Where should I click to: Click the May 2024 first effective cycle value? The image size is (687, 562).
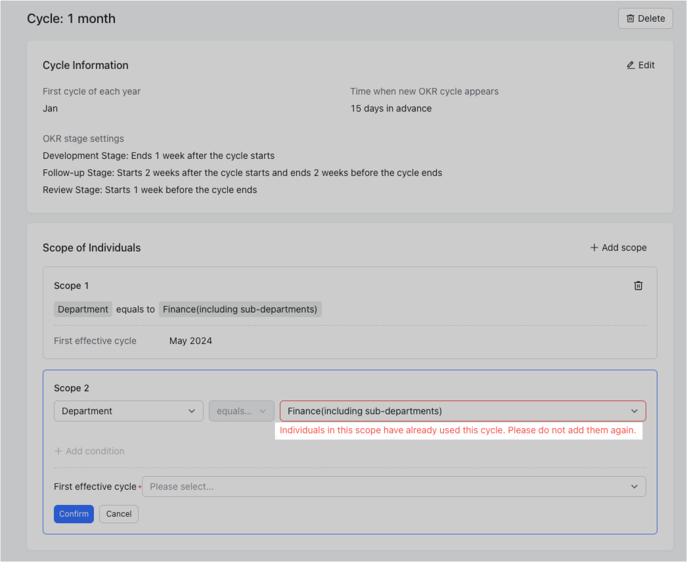click(190, 341)
